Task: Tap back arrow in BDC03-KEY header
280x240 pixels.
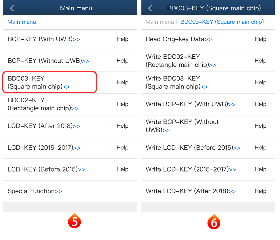Action: [x=150, y=8]
